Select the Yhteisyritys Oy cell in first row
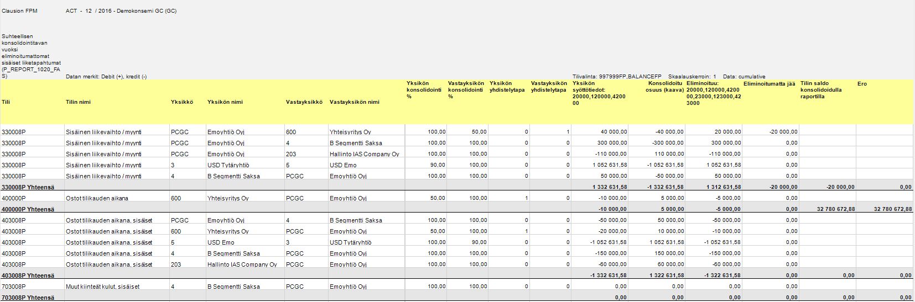The width and height of the screenshot is (915, 302). (350, 132)
